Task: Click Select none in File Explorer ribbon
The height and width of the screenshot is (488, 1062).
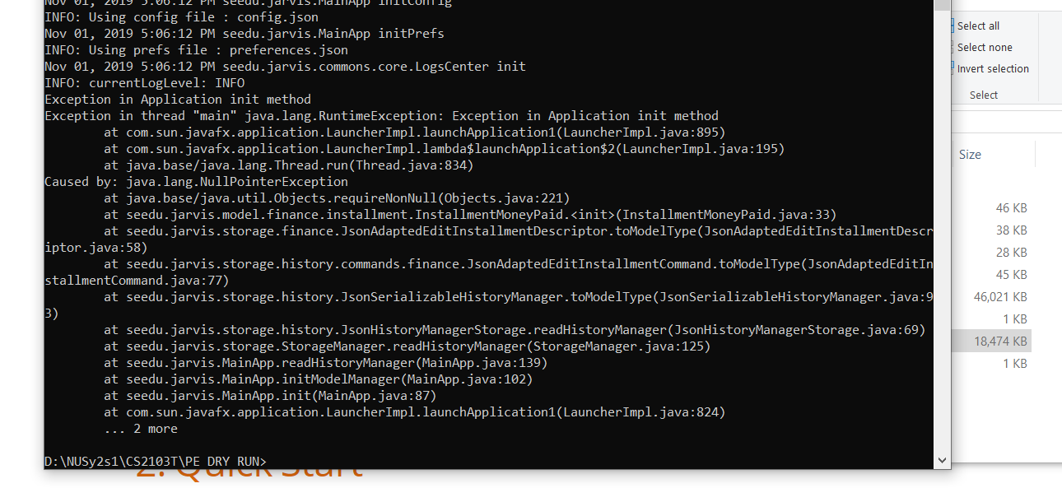Action: point(984,48)
